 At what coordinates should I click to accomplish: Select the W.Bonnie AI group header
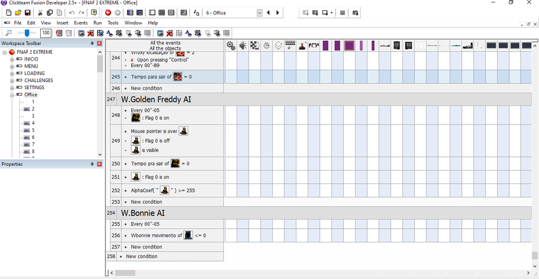(324, 213)
